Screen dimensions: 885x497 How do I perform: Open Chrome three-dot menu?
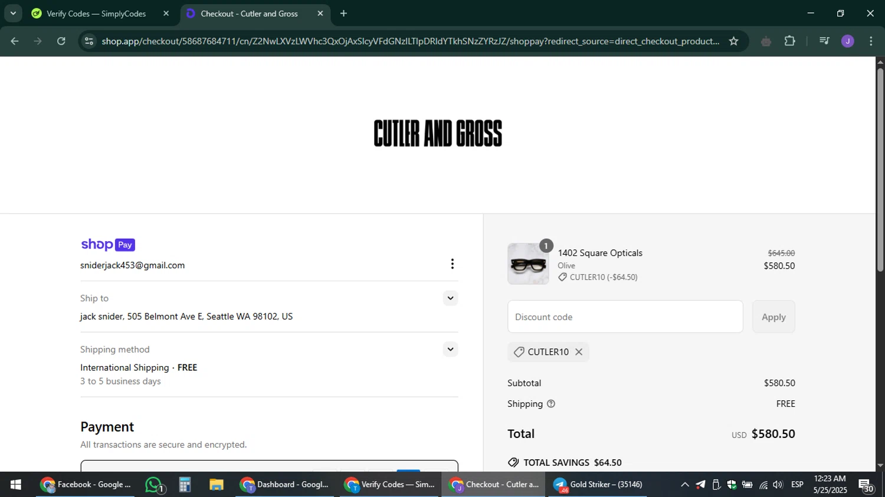pyautogui.click(x=871, y=41)
